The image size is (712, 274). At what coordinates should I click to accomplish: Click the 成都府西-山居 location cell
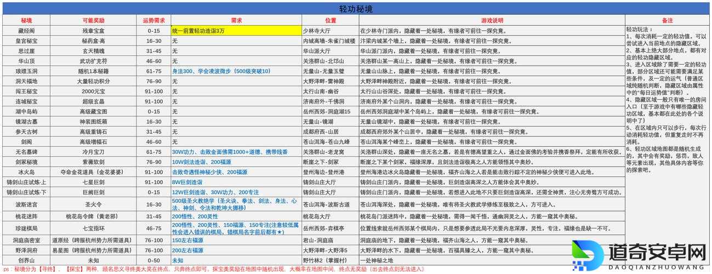(x=331, y=132)
